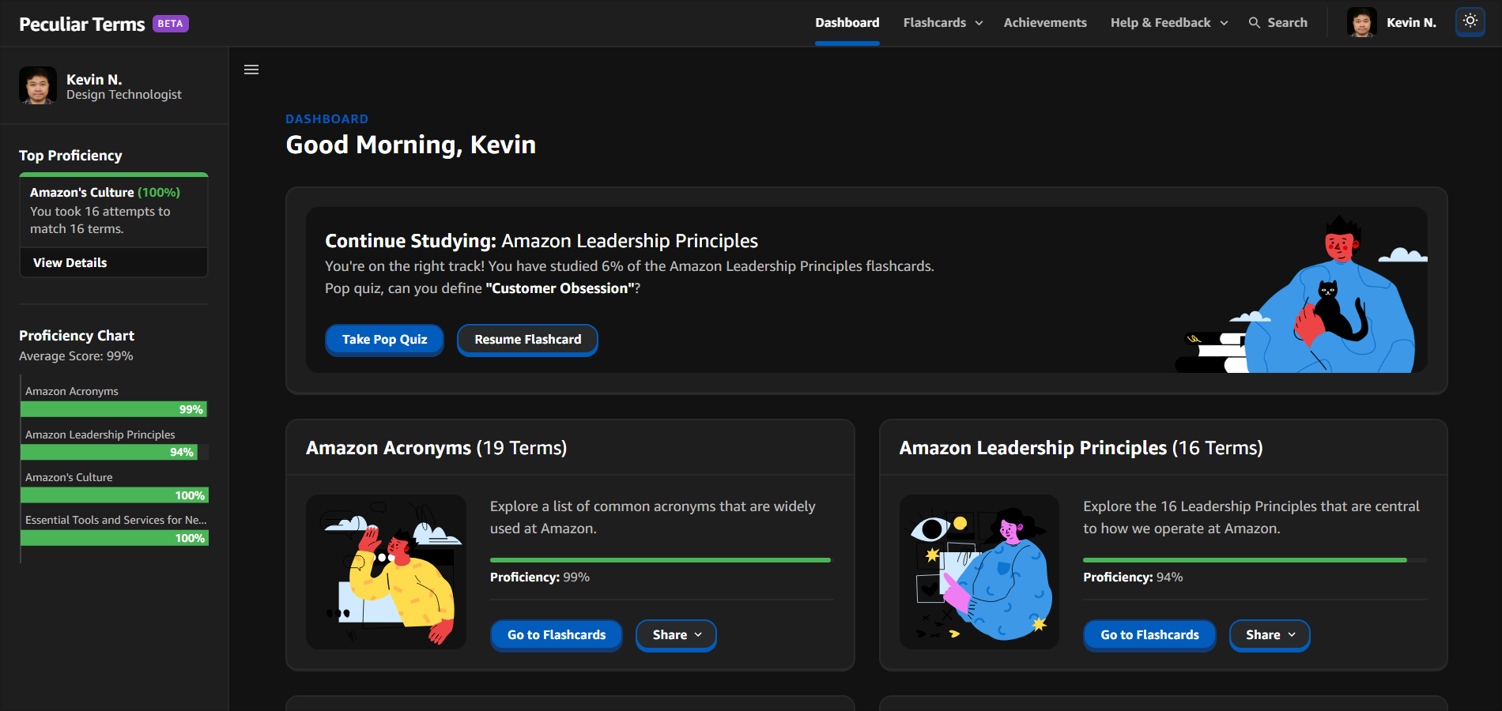
Task: Click Amazon's Culture 100% chart bar
Action: pos(115,495)
